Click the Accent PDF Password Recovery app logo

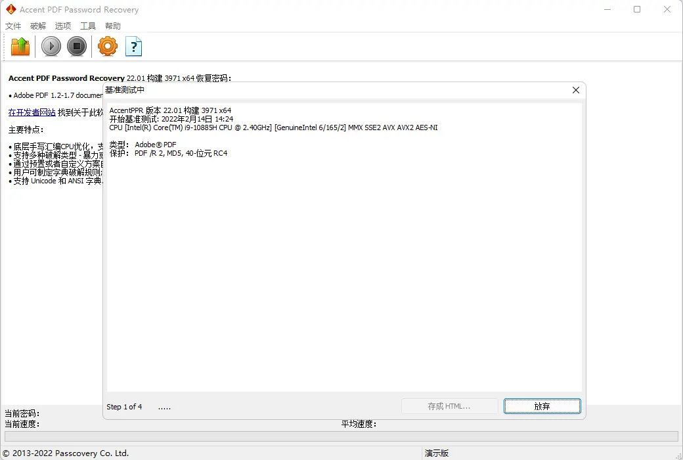pyautogui.click(x=11, y=9)
